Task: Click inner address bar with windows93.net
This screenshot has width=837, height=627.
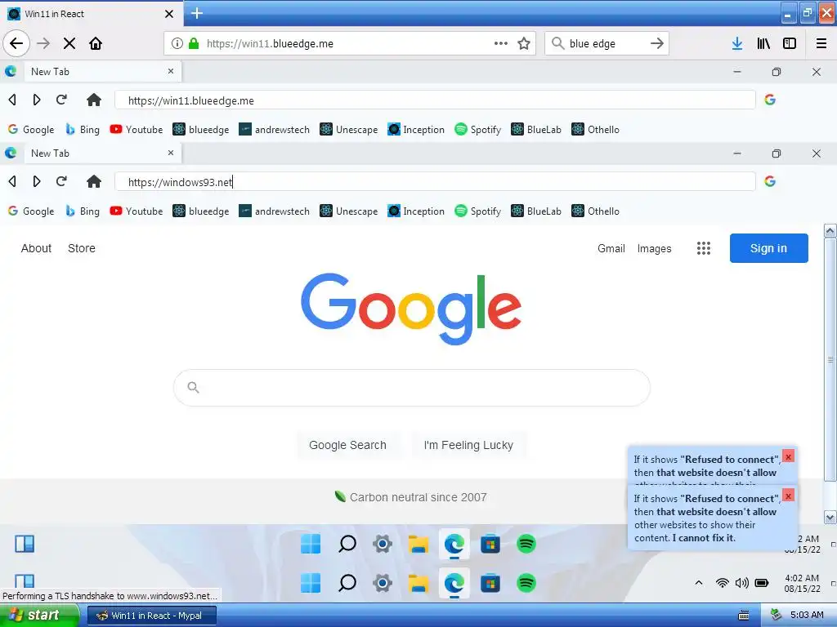Action: click(435, 182)
